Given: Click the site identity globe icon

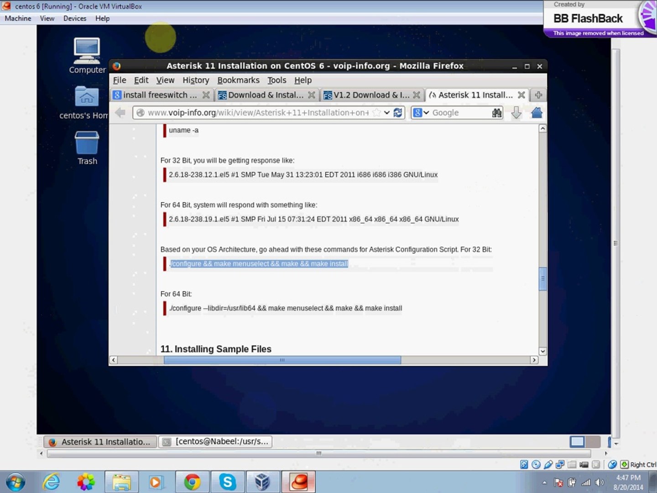Looking at the screenshot, I should coord(141,112).
